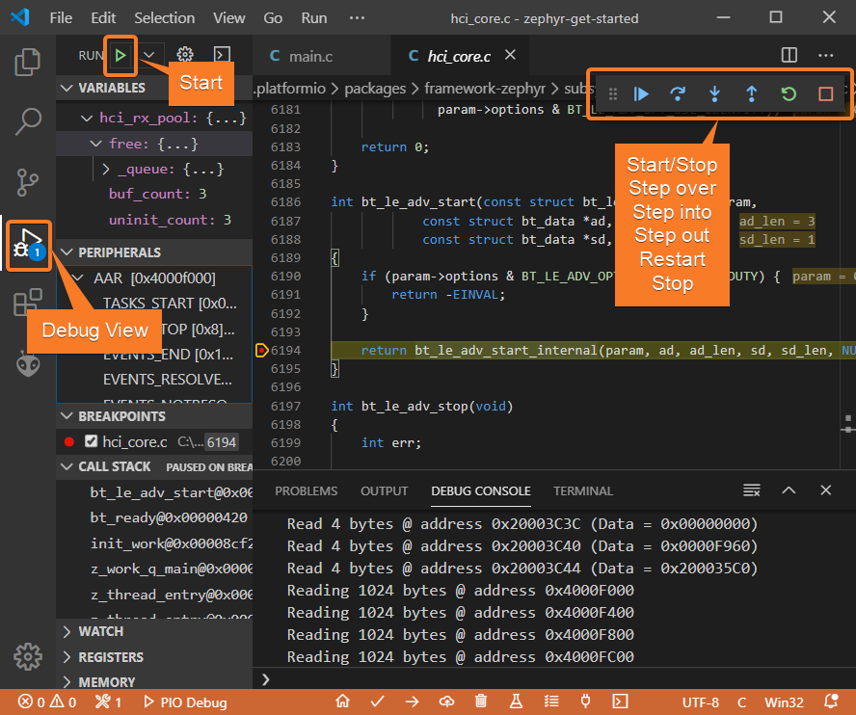
Task: Expand the MEMORY section
Action: (x=67, y=682)
